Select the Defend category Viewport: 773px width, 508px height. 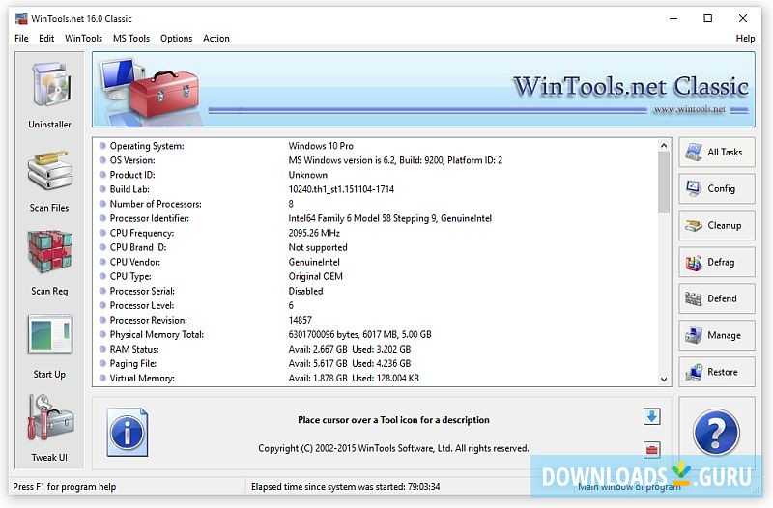point(716,298)
